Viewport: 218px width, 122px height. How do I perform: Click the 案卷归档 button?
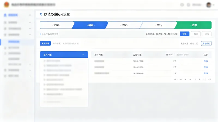206,43
